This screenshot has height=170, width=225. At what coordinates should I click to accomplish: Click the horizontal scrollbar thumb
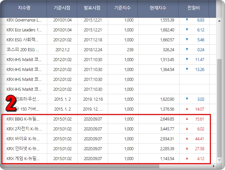(80, 166)
